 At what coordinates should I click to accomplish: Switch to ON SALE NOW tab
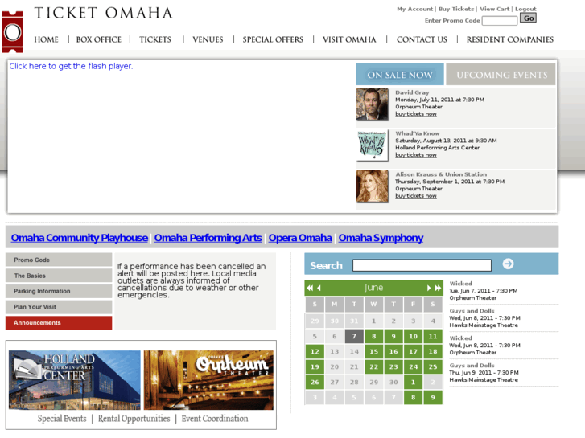(400, 75)
